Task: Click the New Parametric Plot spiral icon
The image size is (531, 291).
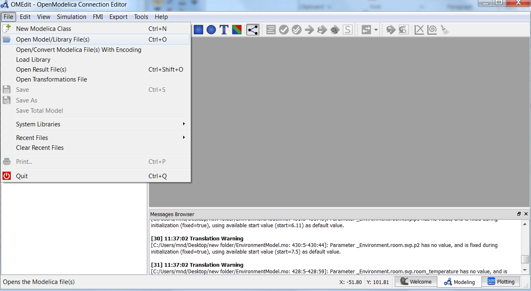Action: pyautogui.click(x=432, y=30)
